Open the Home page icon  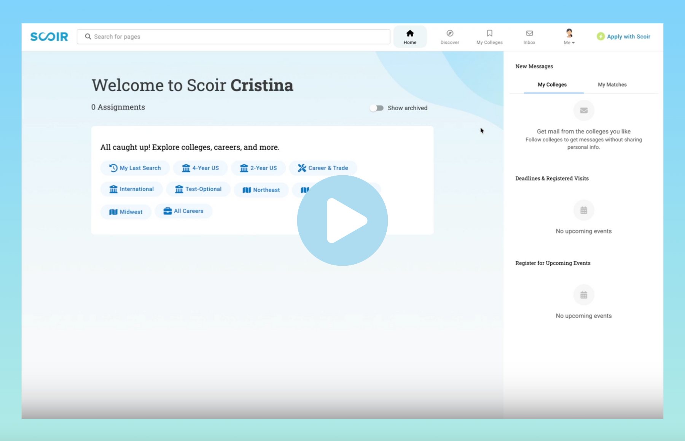[x=410, y=33]
